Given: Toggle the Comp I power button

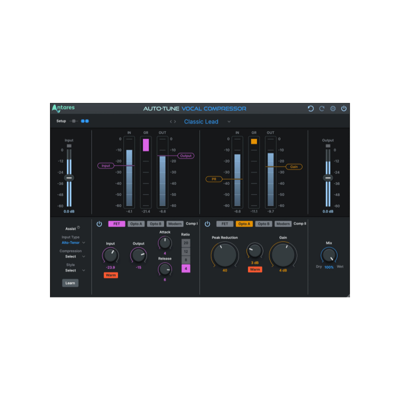Looking at the screenshot, I should [x=99, y=223].
